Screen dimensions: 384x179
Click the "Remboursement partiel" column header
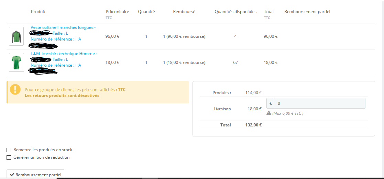coord(307,12)
